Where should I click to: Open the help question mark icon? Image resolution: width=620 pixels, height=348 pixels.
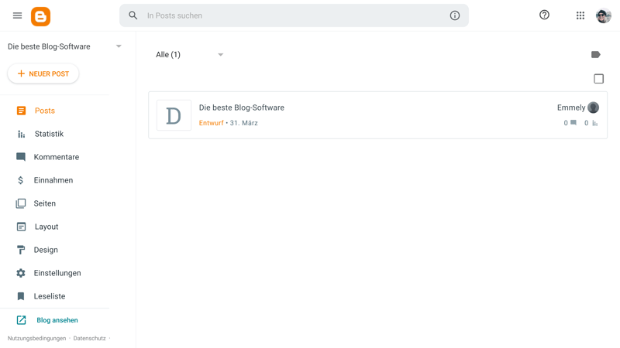coord(544,15)
